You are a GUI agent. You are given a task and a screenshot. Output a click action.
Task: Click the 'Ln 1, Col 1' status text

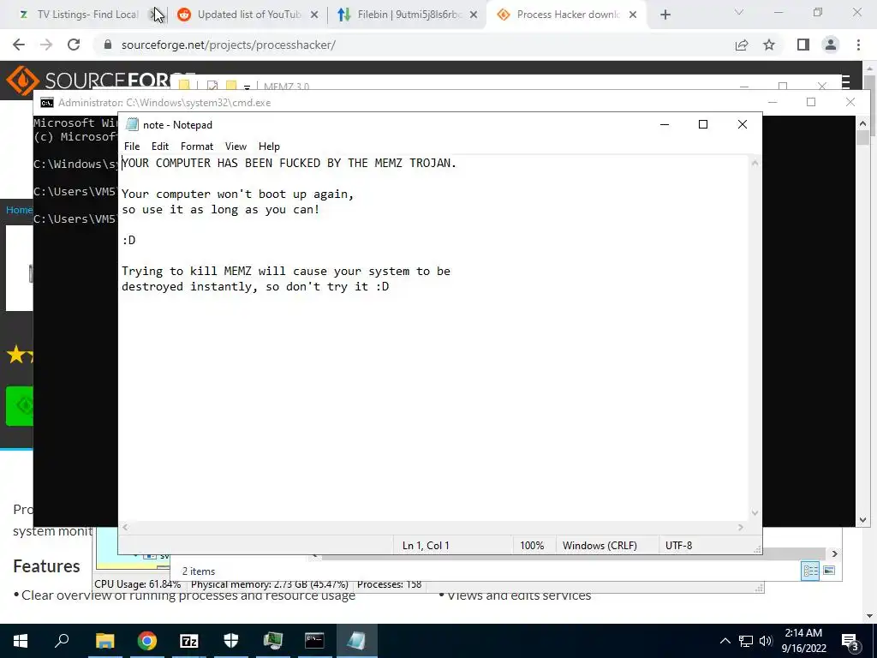(426, 546)
